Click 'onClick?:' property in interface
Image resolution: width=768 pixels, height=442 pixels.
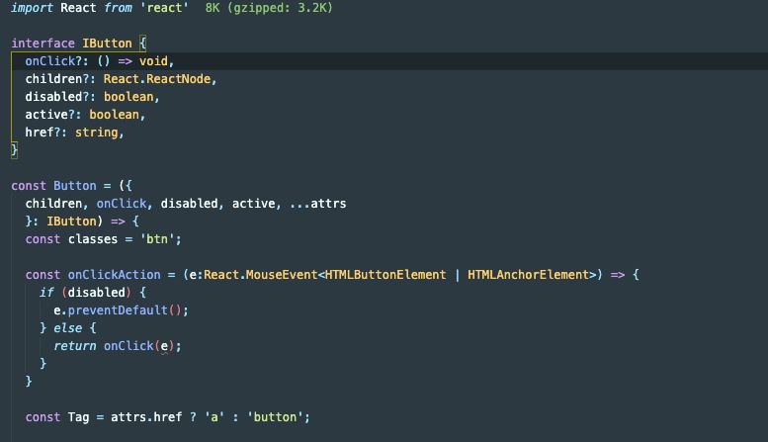[56, 61]
